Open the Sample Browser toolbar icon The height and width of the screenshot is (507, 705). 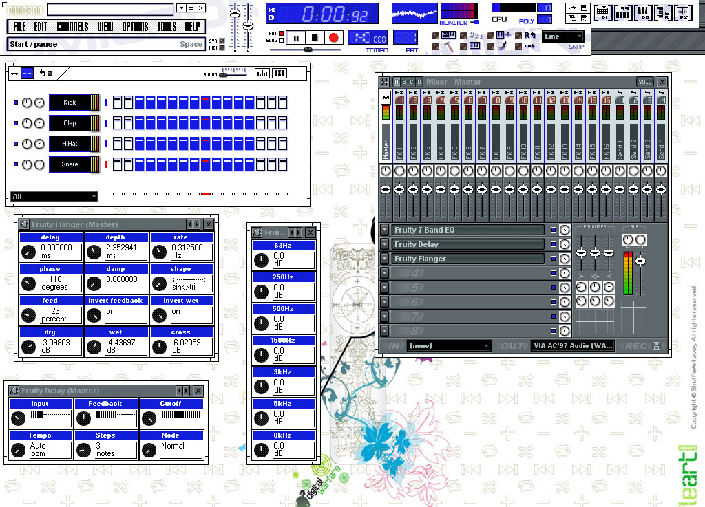tap(662, 12)
